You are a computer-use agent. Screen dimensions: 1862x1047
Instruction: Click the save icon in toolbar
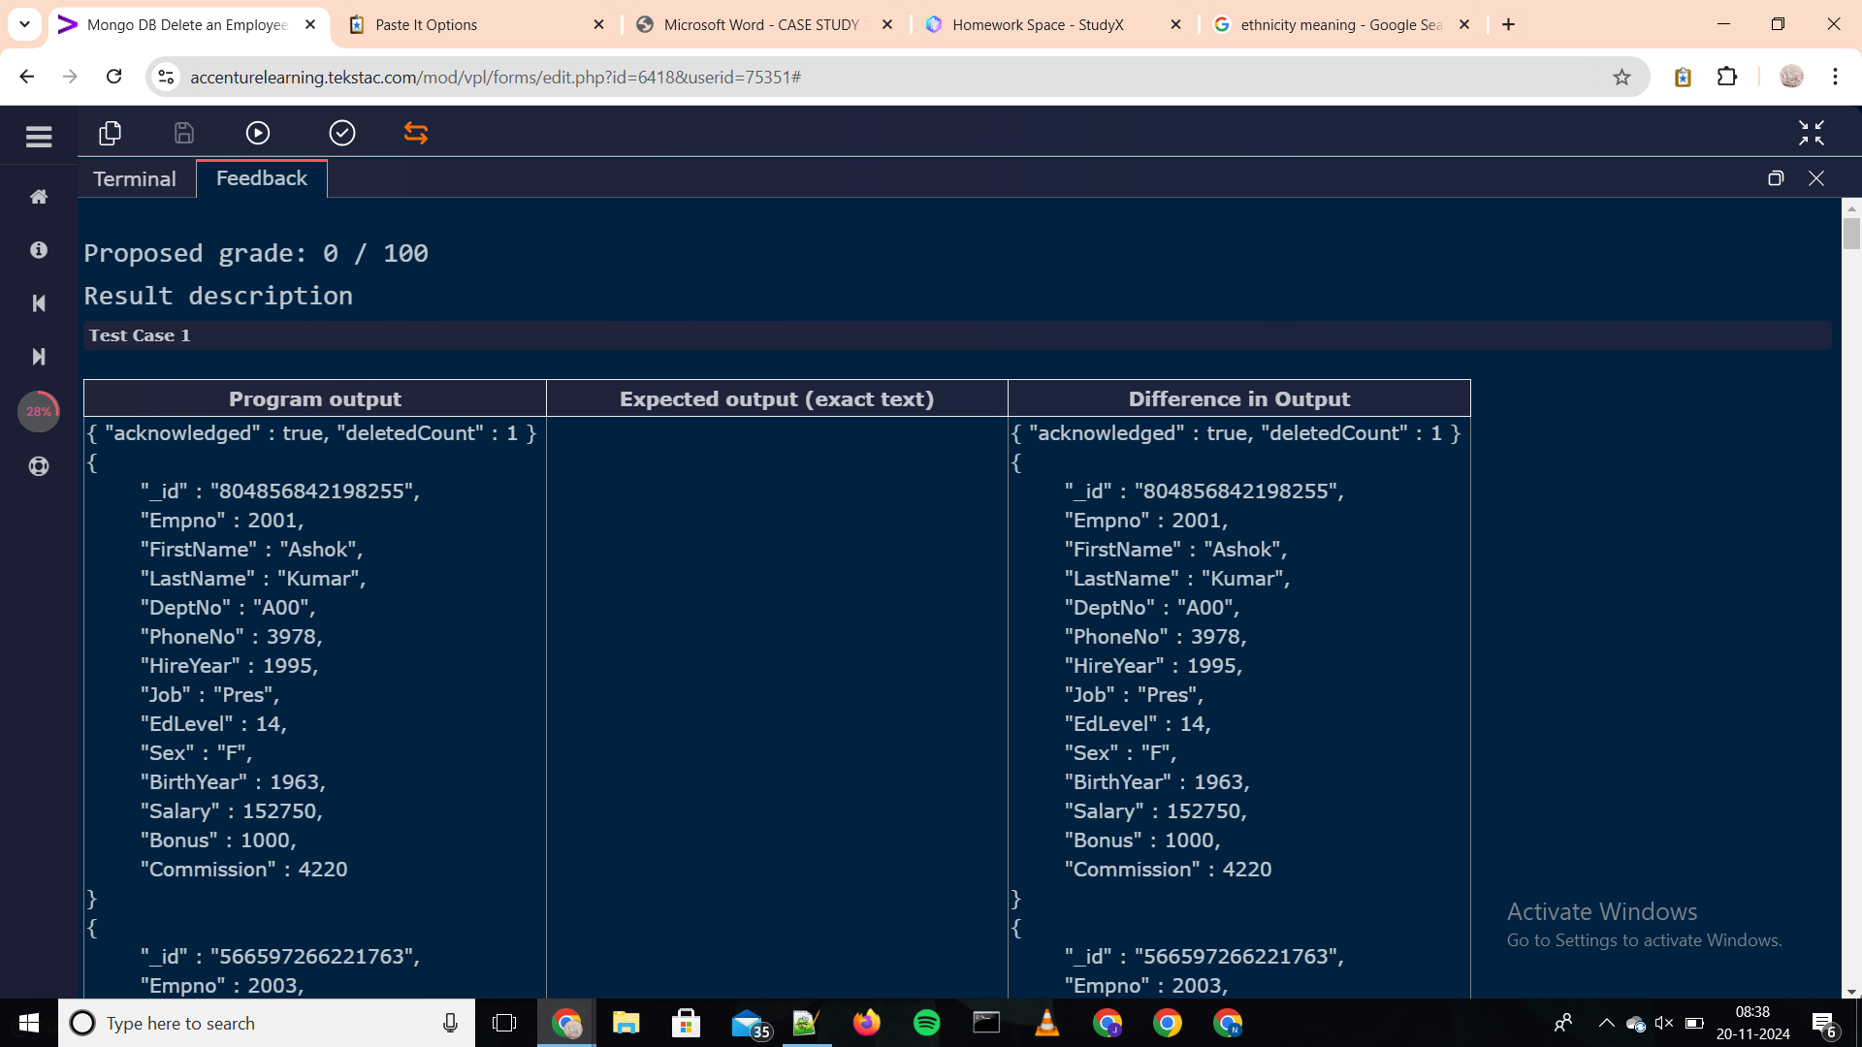pyautogui.click(x=184, y=133)
